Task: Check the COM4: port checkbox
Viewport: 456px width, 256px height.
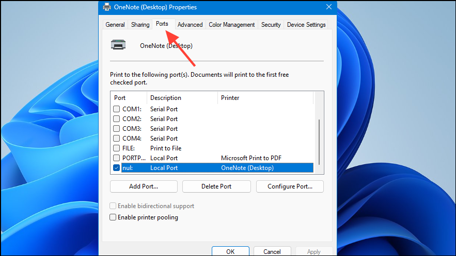Action: tap(116, 138)
